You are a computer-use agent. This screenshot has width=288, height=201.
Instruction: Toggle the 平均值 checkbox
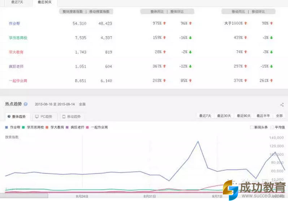272,128
